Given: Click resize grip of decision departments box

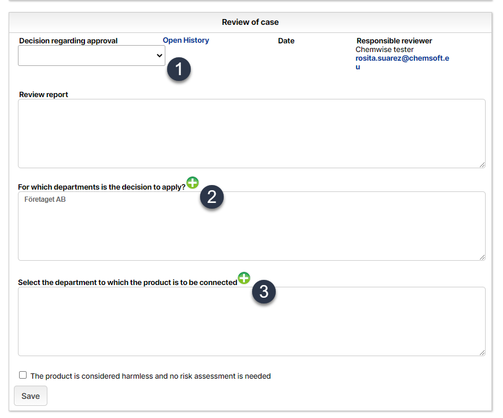Looking at the screenshot, I should (x=482, y=257).
